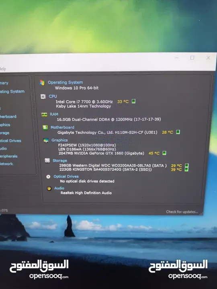The height and width of the screenshot is (289, 217).
Task: Click F24IPSEW (1920x1080@100Hz) monitor text
Action: (x=87, y=145)
